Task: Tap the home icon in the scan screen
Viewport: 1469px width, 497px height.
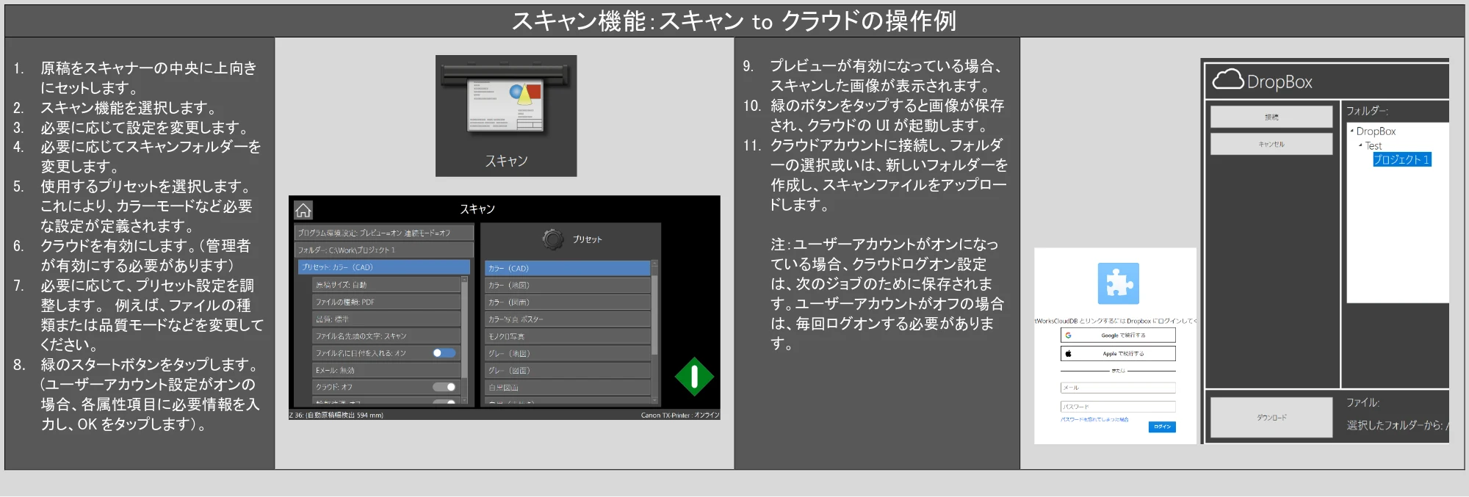Action: pos(303,211)
